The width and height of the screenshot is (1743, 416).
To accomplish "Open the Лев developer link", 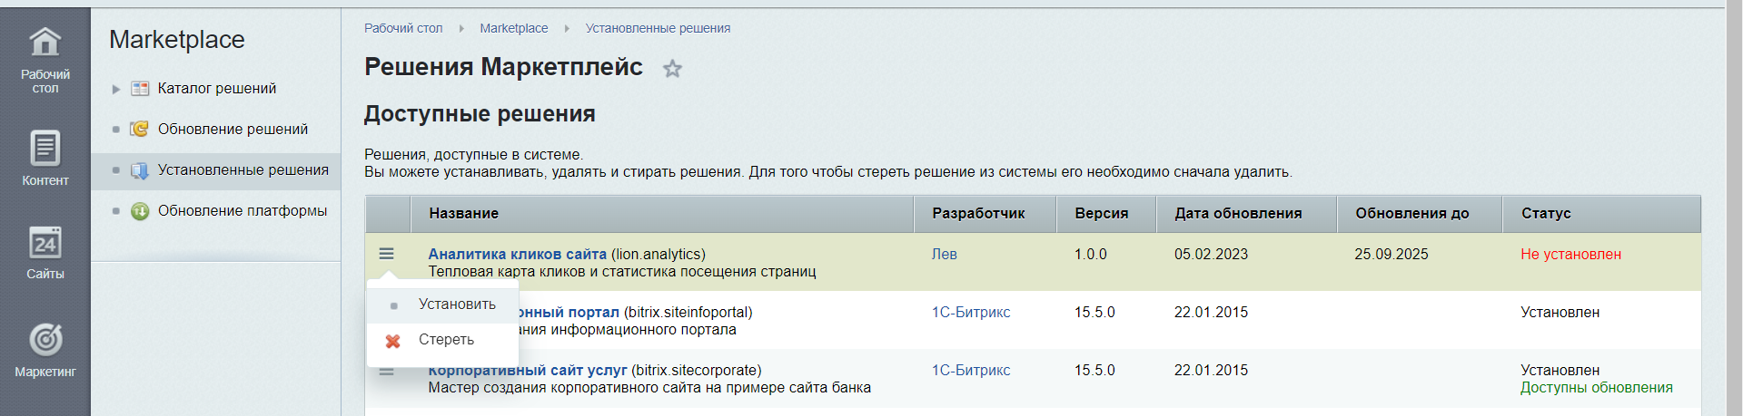I will tap(944, 255).
